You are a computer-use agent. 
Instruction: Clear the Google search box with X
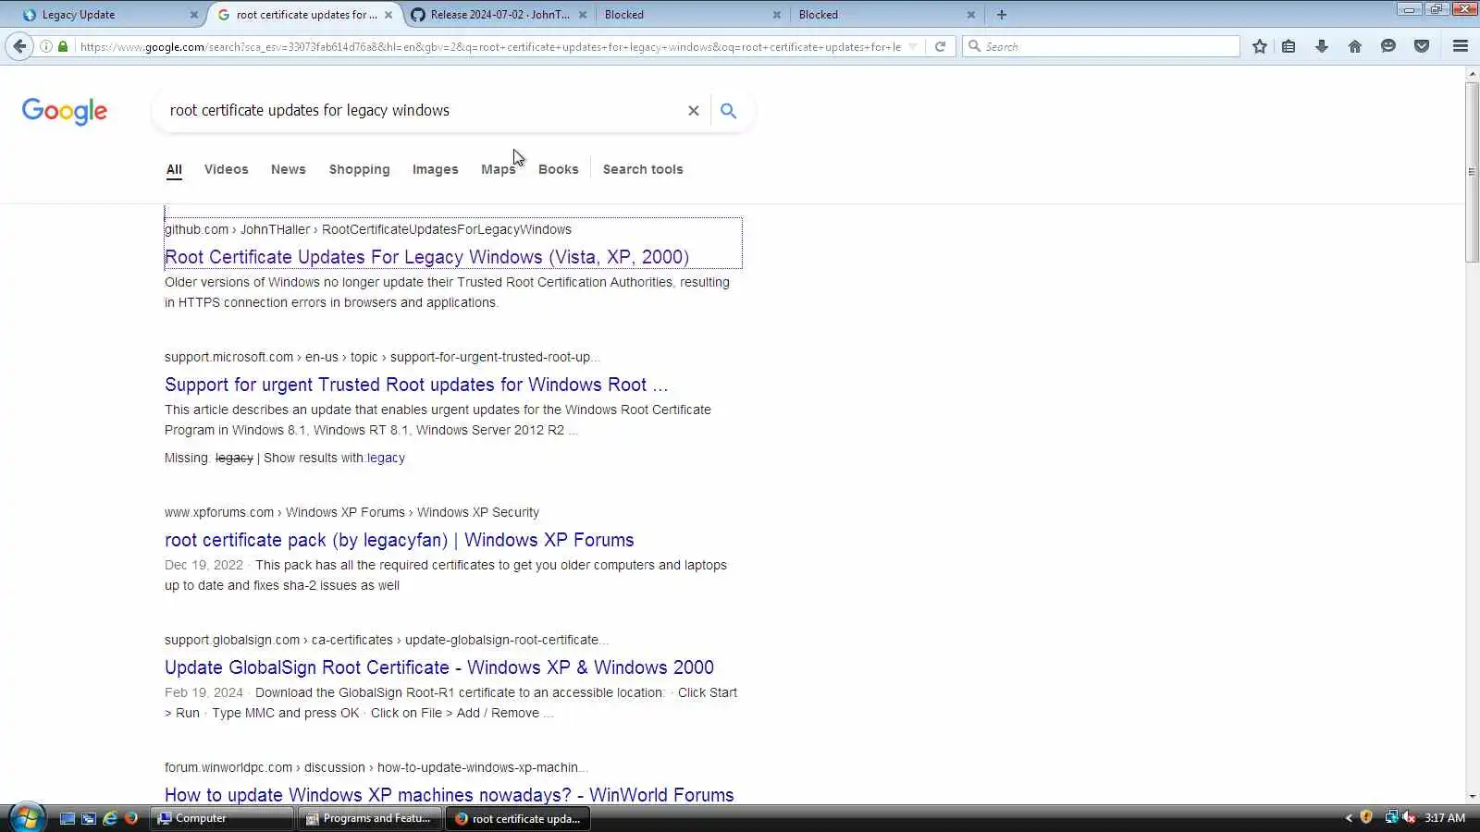693,111
